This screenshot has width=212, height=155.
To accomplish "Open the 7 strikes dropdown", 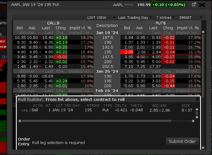I will [x=165, y=17].
